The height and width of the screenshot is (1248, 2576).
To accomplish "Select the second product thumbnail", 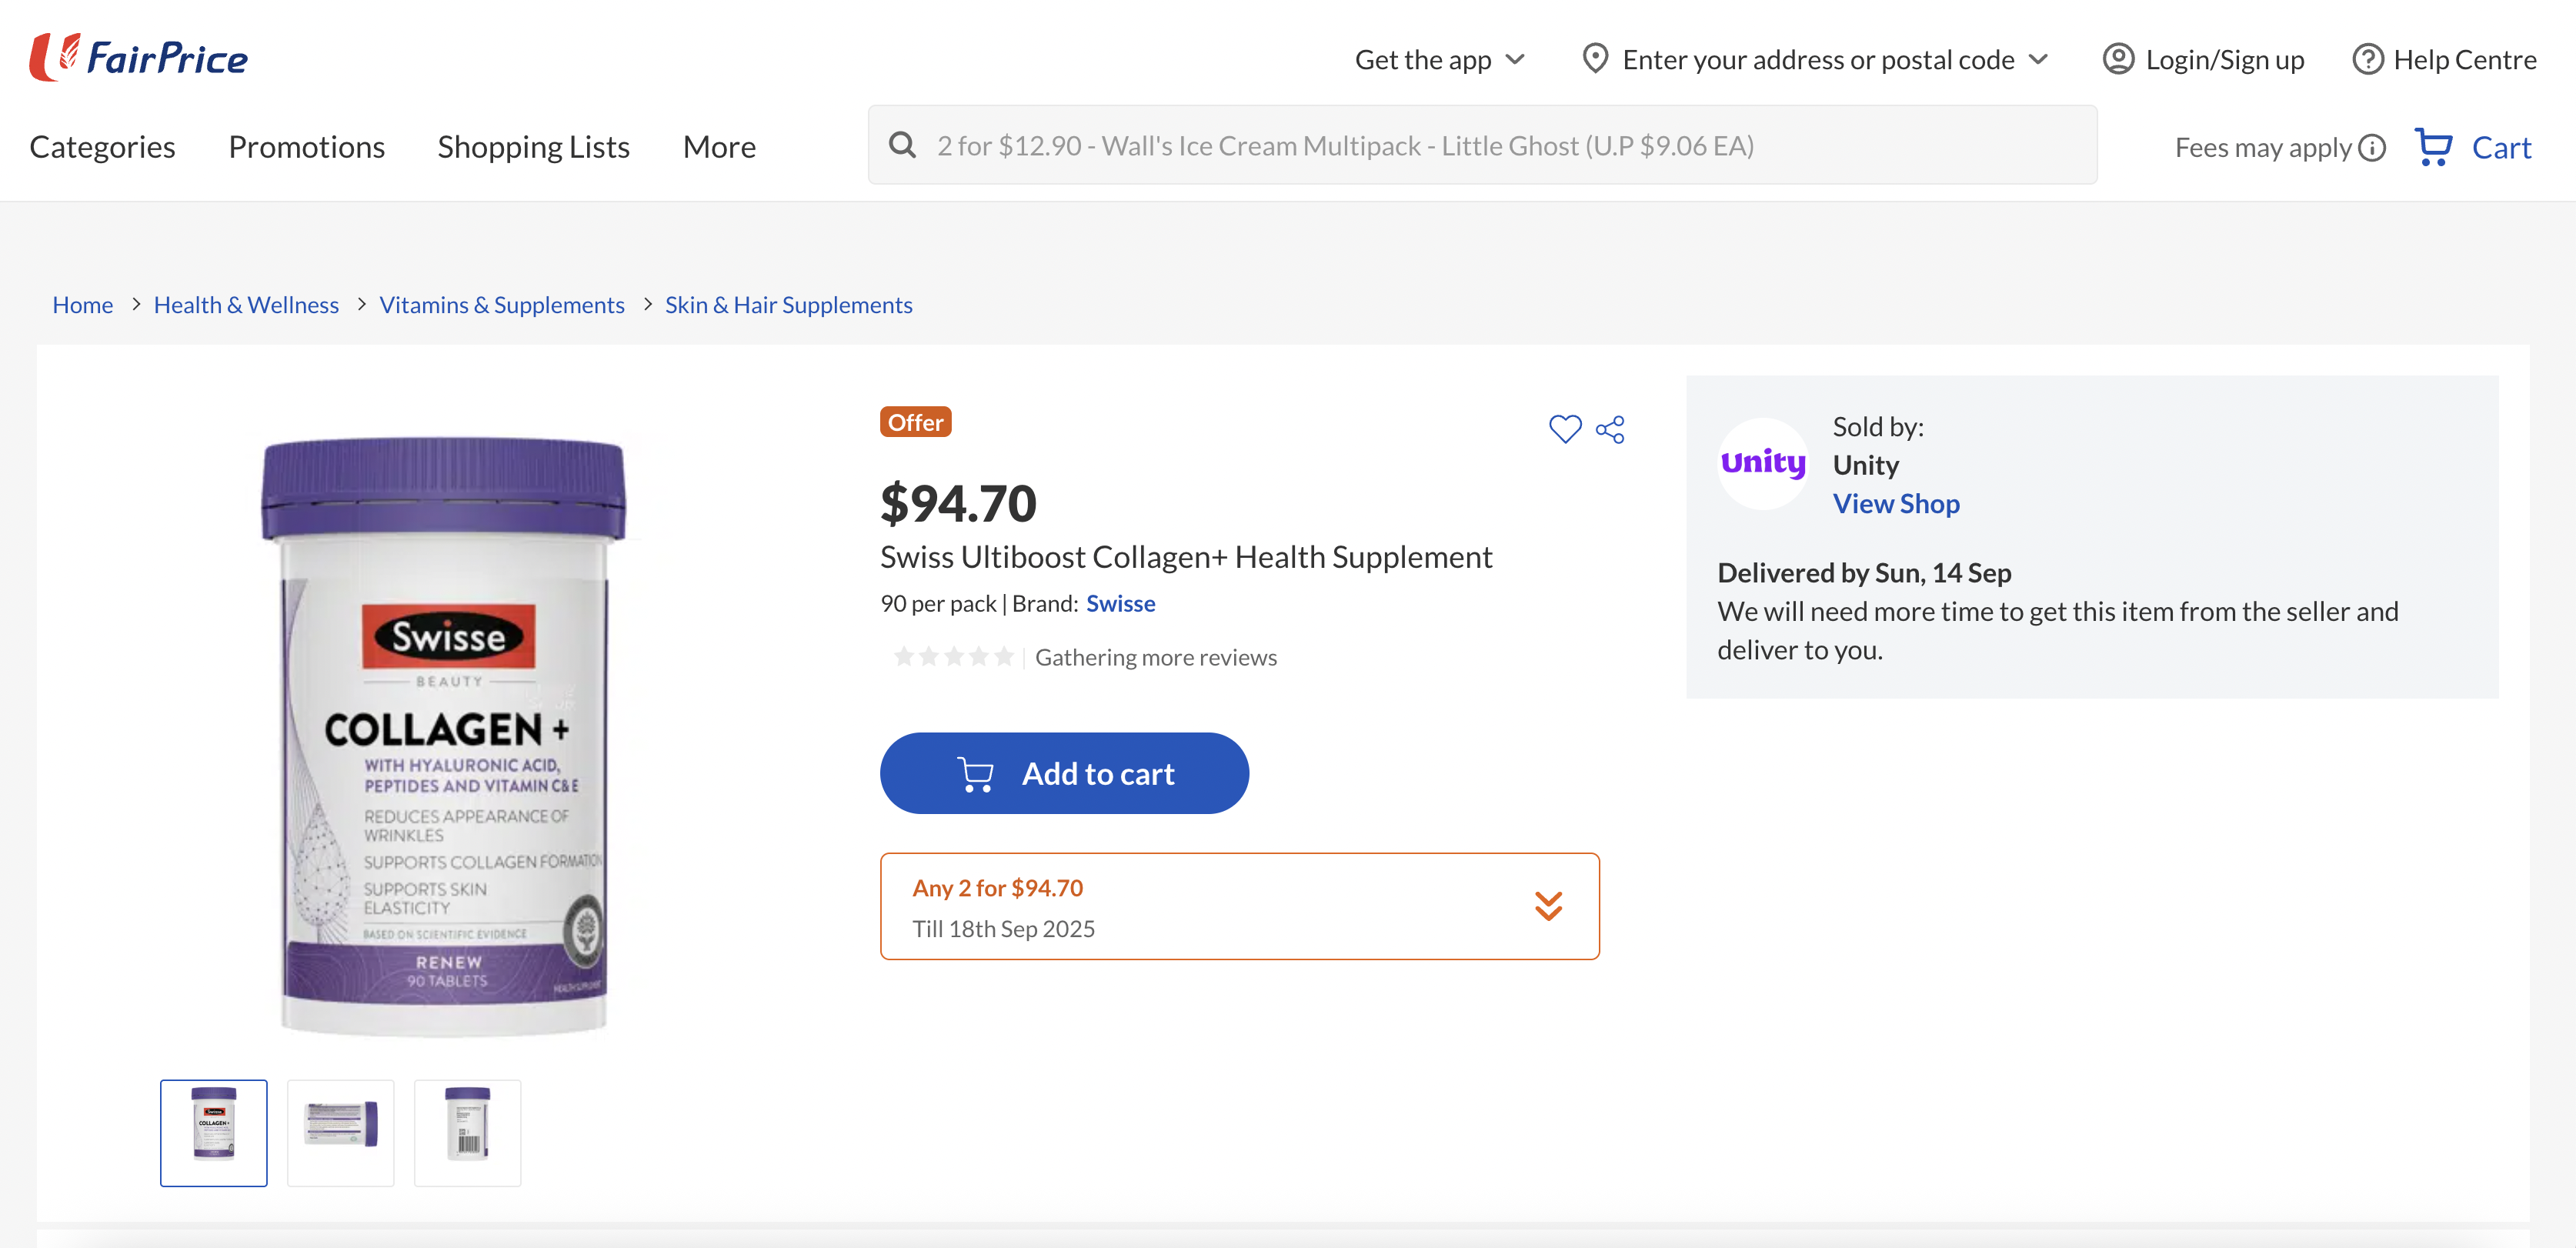I will point(341,1133).
